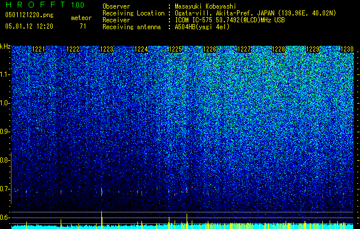
Task: Click the Observer field label
Action: tap(116, 7)
